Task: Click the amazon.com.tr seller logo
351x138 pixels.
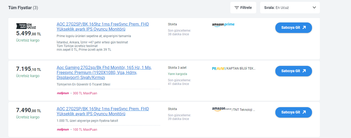Action: (x=222, y=109)
